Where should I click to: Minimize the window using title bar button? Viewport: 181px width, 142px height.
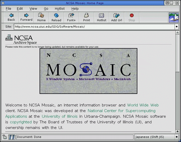point(167,3)
